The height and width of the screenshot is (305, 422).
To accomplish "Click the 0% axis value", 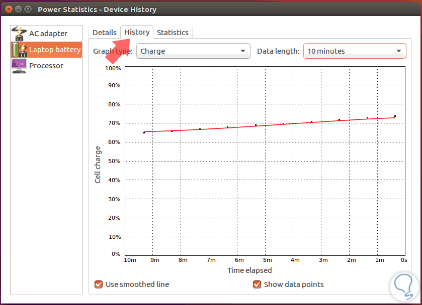I will click(116, 254).
